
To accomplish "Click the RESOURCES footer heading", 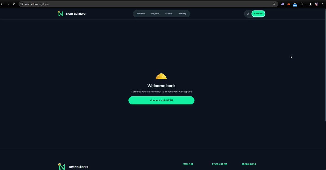I will pos(249,164).
